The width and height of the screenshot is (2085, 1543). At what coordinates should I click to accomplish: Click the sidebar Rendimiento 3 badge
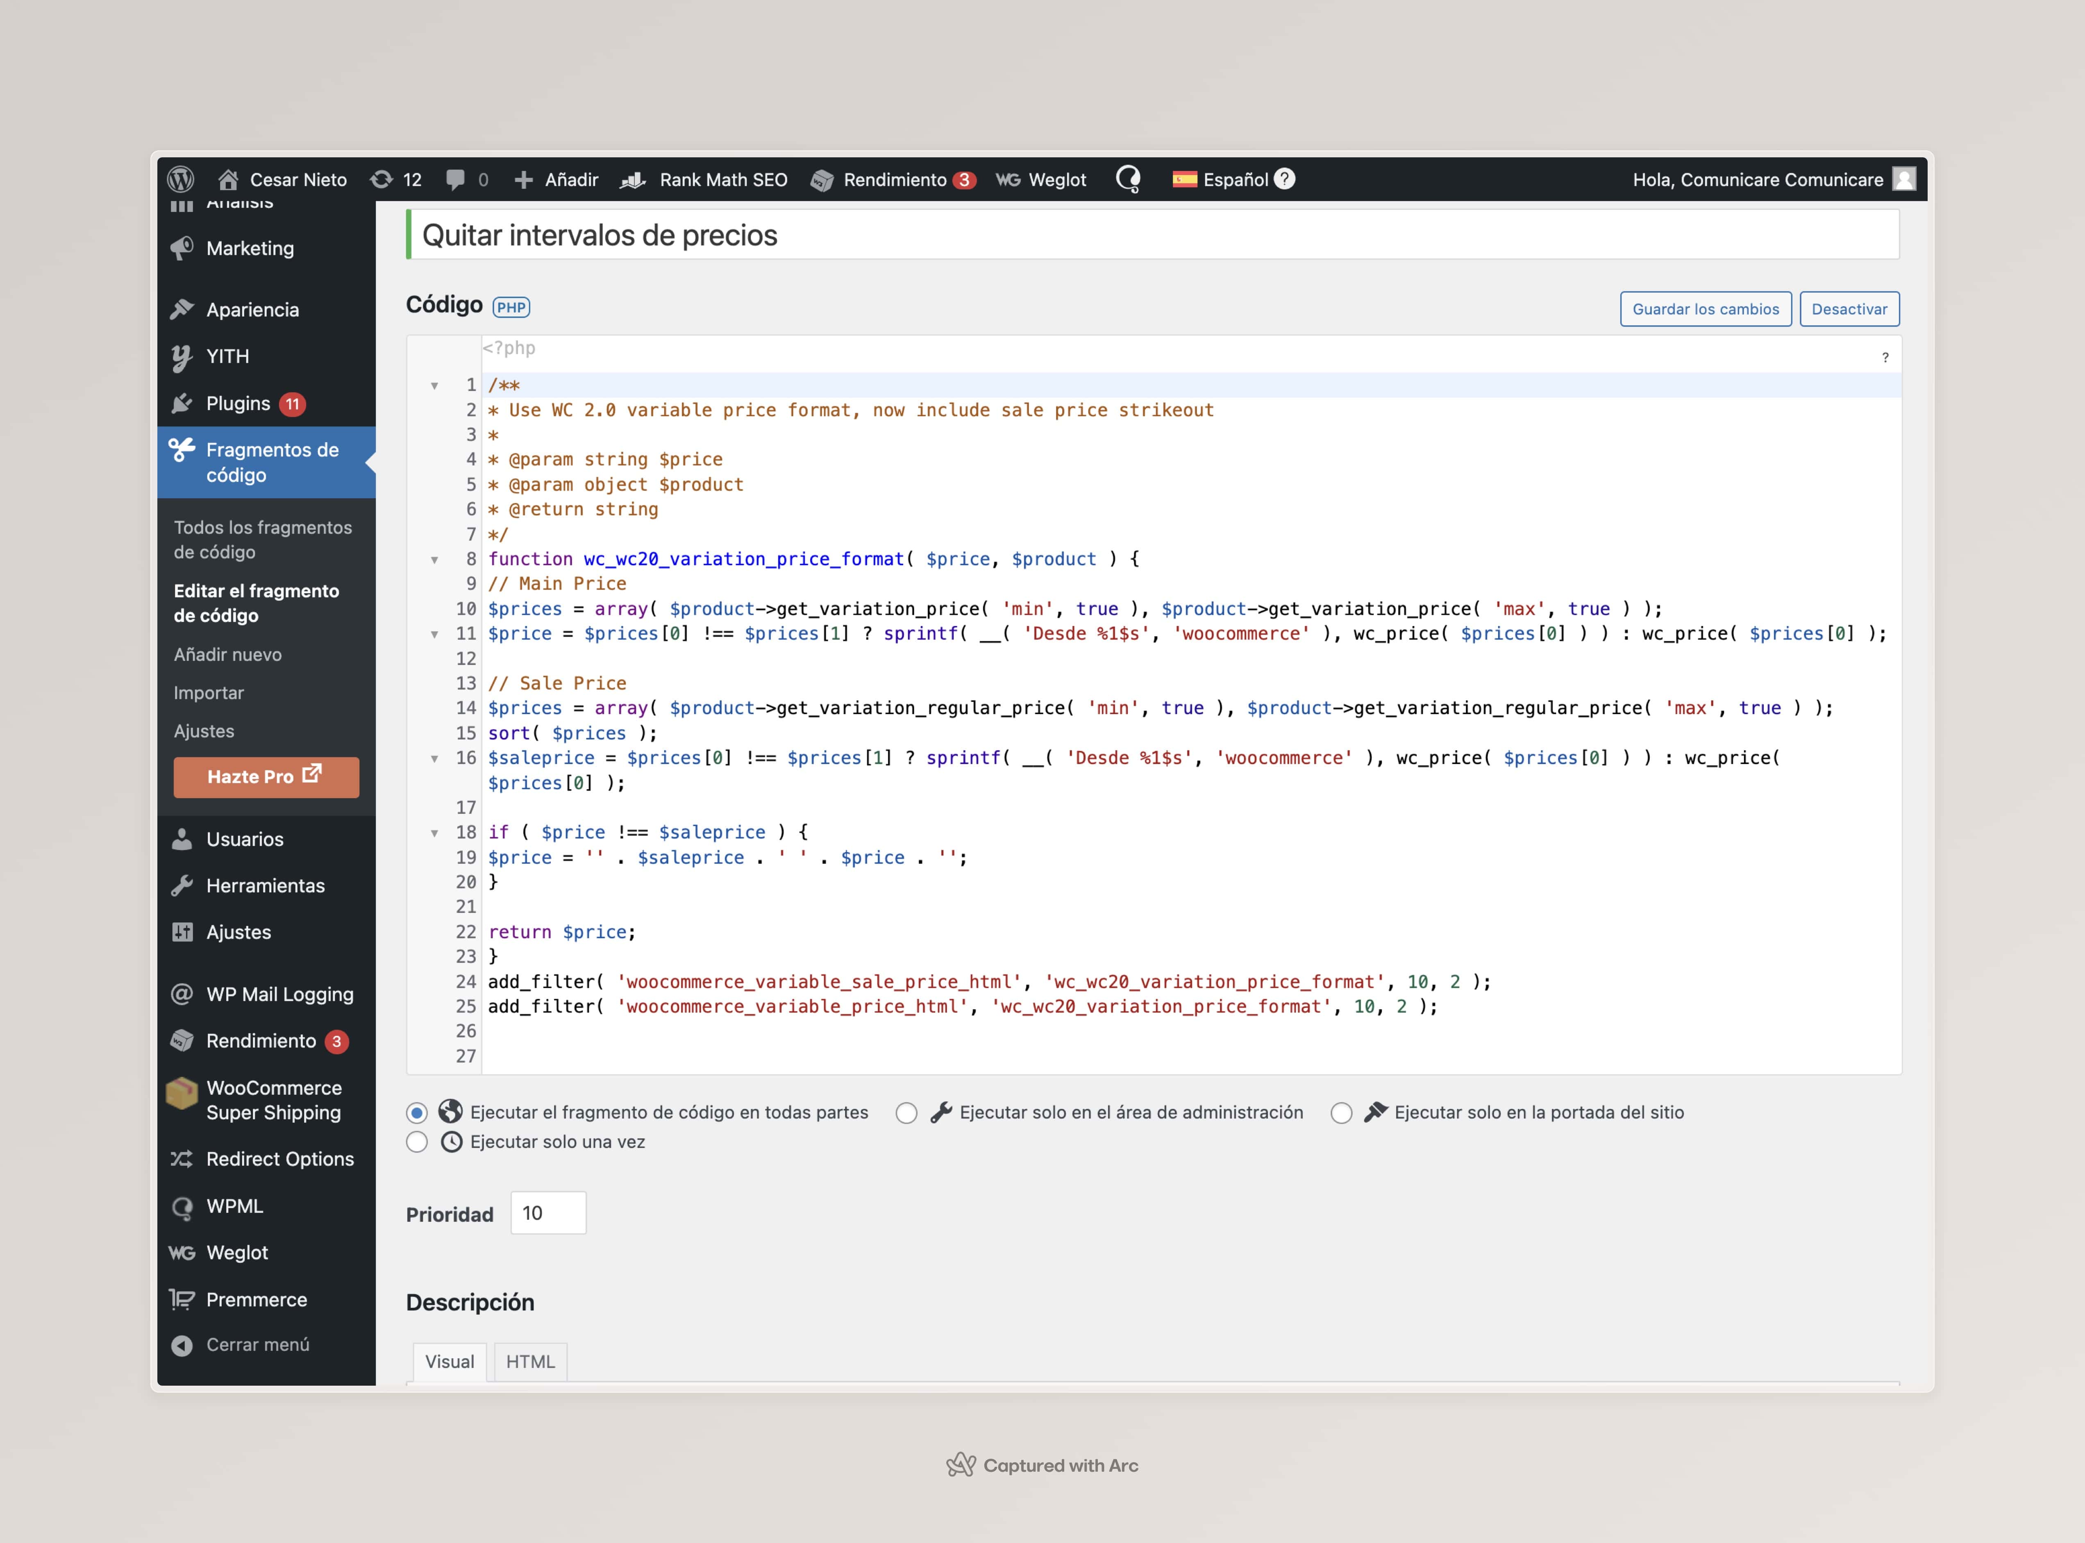pyautogui.click(x=336, y=1042)
